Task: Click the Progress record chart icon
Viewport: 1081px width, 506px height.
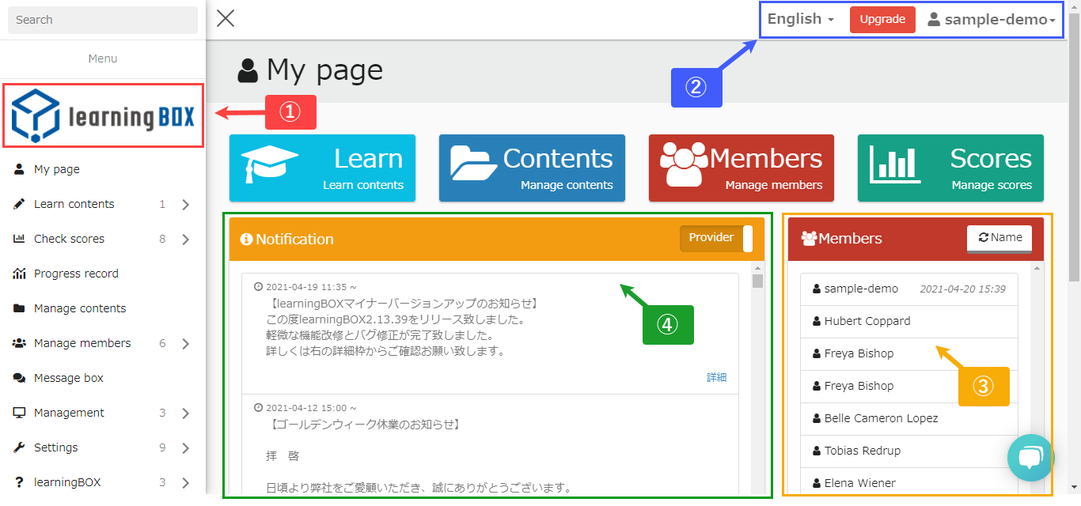Action: [20, 274]
